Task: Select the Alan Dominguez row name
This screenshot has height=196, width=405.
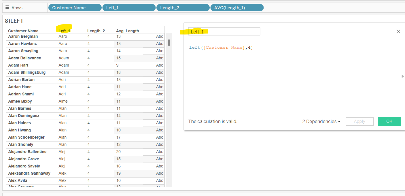Action: tap(24, 116)
